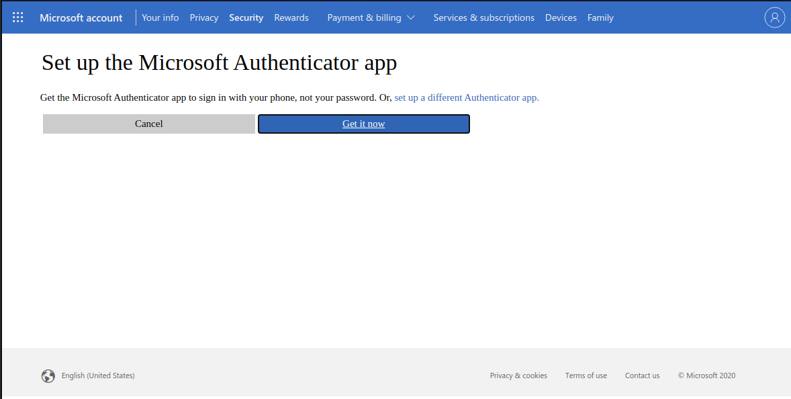Open the Security tab
Screen dimensions: 791x399
coord(246,17)
